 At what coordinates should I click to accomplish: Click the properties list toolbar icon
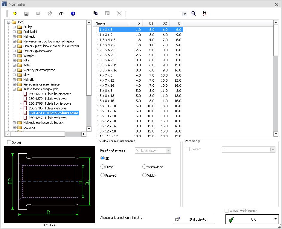(x=26, y=13)
